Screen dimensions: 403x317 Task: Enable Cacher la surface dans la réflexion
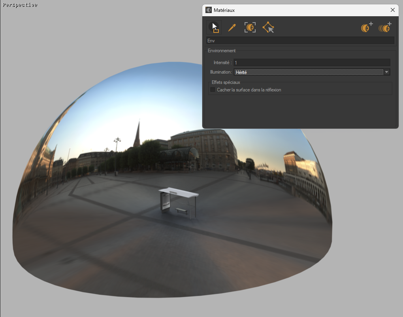213,90
